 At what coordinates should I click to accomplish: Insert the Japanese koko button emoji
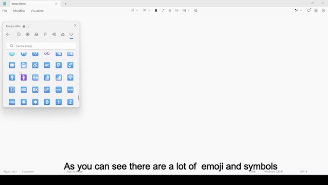tap(12, 90)
